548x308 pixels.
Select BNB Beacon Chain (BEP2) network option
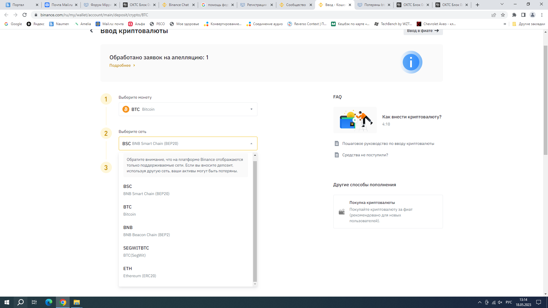[186, 231]
